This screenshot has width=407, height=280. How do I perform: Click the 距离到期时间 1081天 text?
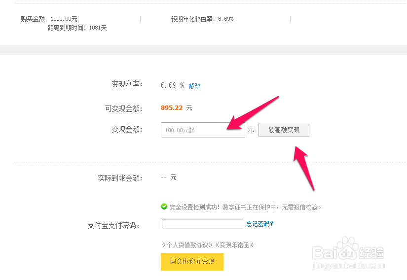coord(77,28)
